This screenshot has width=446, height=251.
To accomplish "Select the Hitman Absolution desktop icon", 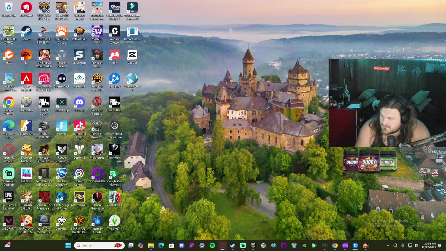I will click(x=97, y=201).
